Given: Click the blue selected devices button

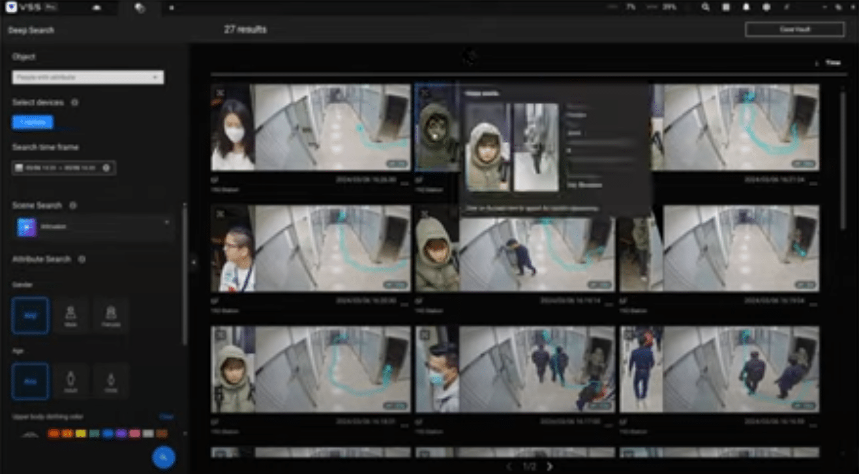Looking at the screenshot, I should 33,122.
